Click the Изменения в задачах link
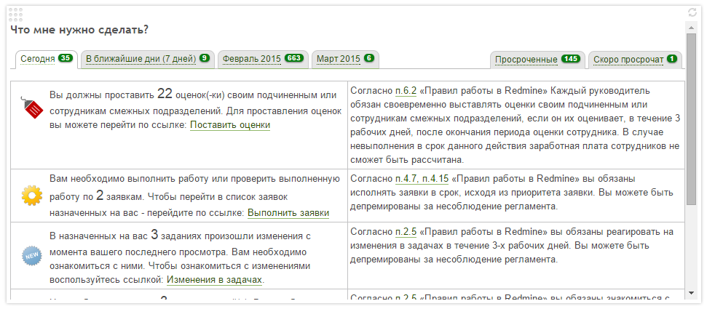Screen dimensions: 707x309 214,280
